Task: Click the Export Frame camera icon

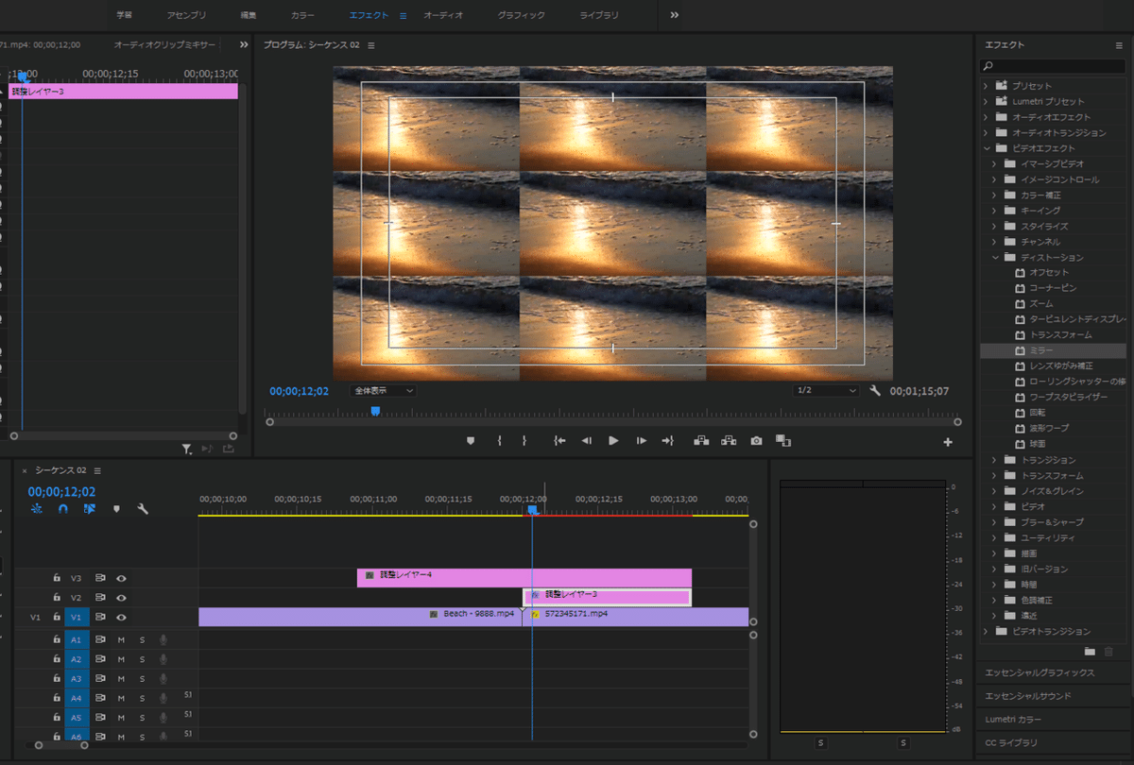Action: pyautogui.click(x=756, y=440)
